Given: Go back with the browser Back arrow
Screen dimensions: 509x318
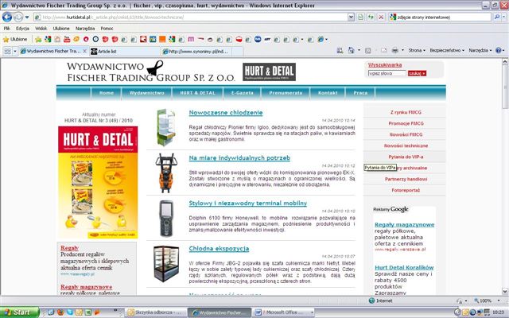Looking at the screenshot, I should [7, 17].
